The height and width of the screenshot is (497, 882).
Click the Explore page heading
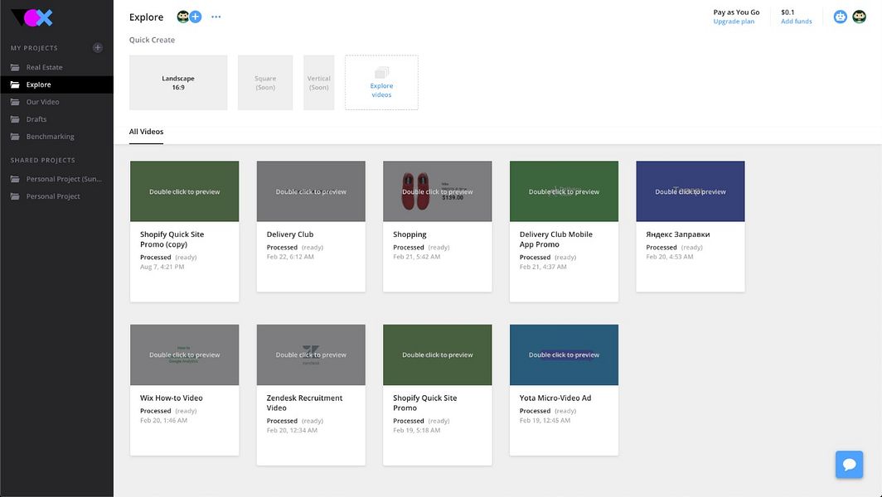[146, 17]
